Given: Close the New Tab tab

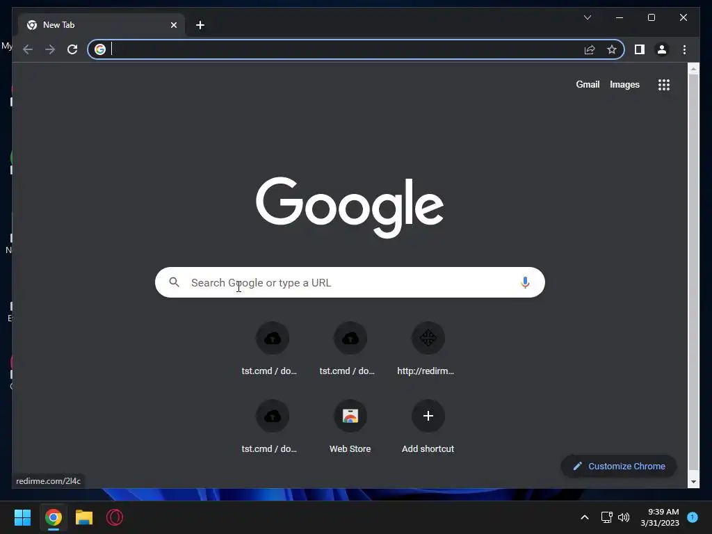Looking at the screenshot, I should [173, 25].
